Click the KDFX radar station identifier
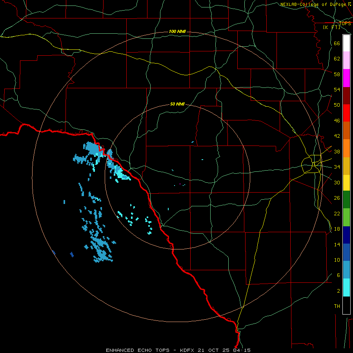Image resolution: width=353 pixels, height=353 pixels. (188, 350)
